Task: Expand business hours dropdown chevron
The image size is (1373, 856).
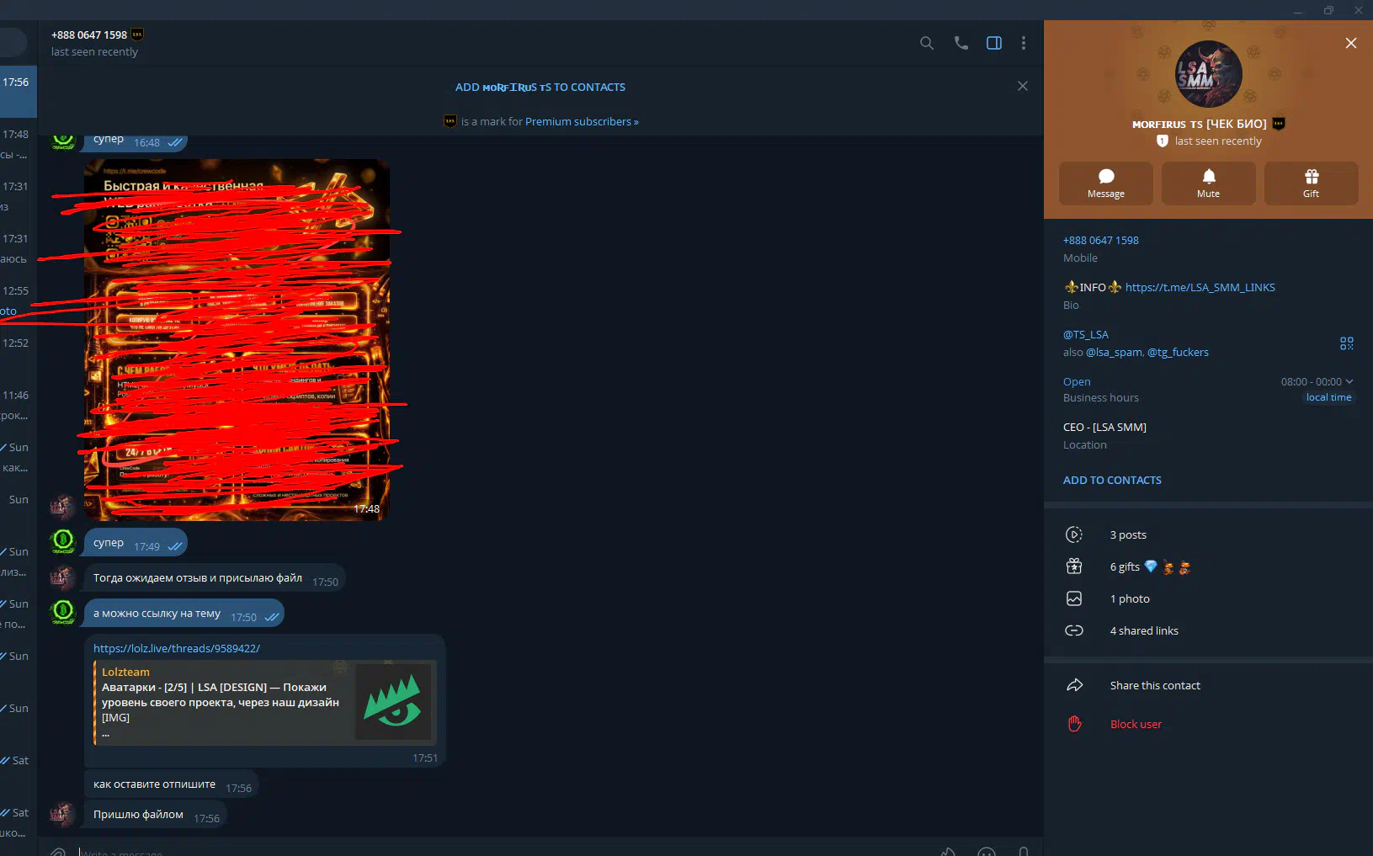Action: tap(1349, 381)
